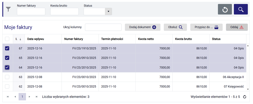The width and height of the screenshot is (253, 104).
Task: Select invoice FV/23/0910/2025 cell
Action: 80,58
